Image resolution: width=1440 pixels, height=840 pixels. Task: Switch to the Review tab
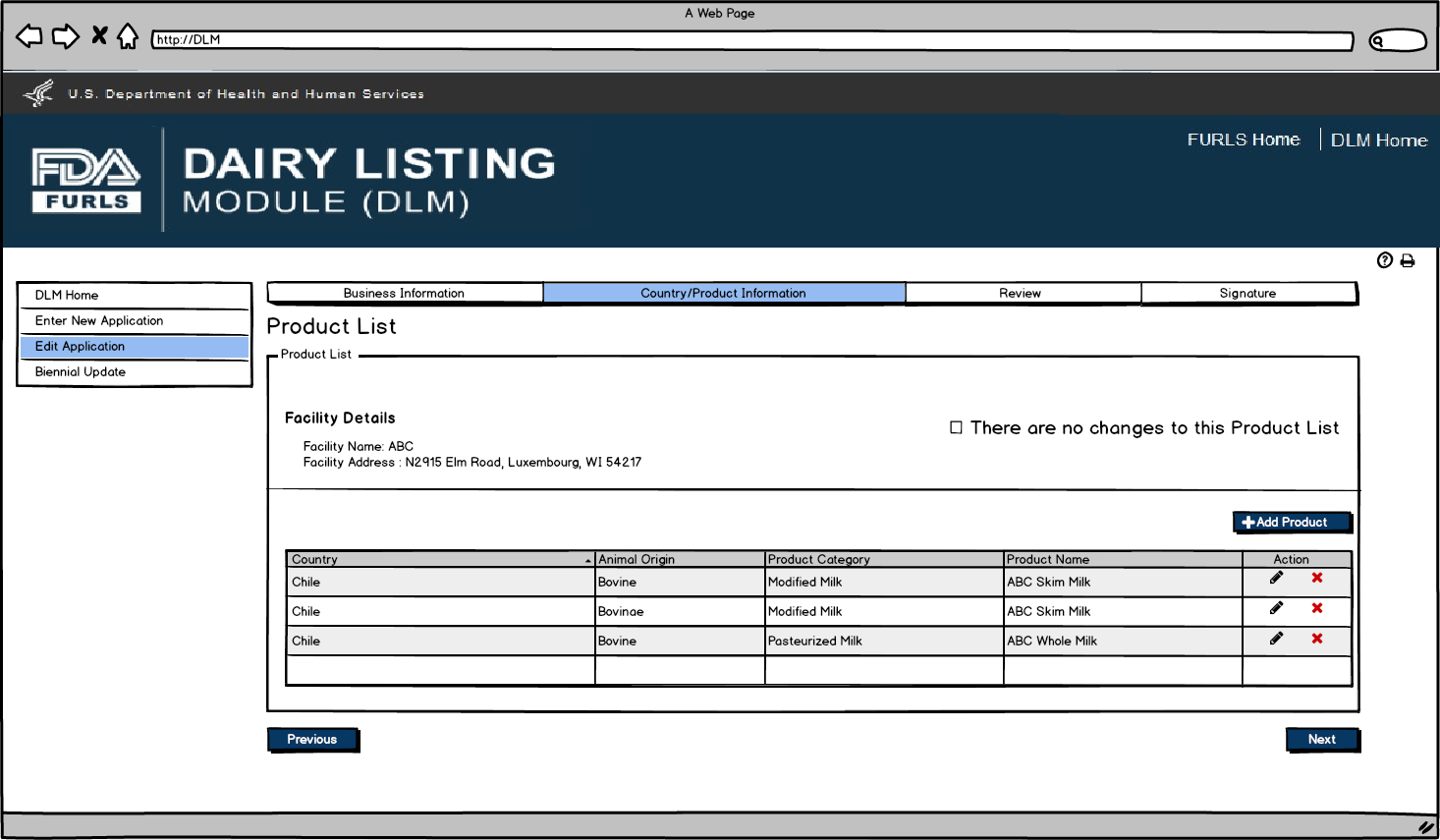tap(1021, 293)
